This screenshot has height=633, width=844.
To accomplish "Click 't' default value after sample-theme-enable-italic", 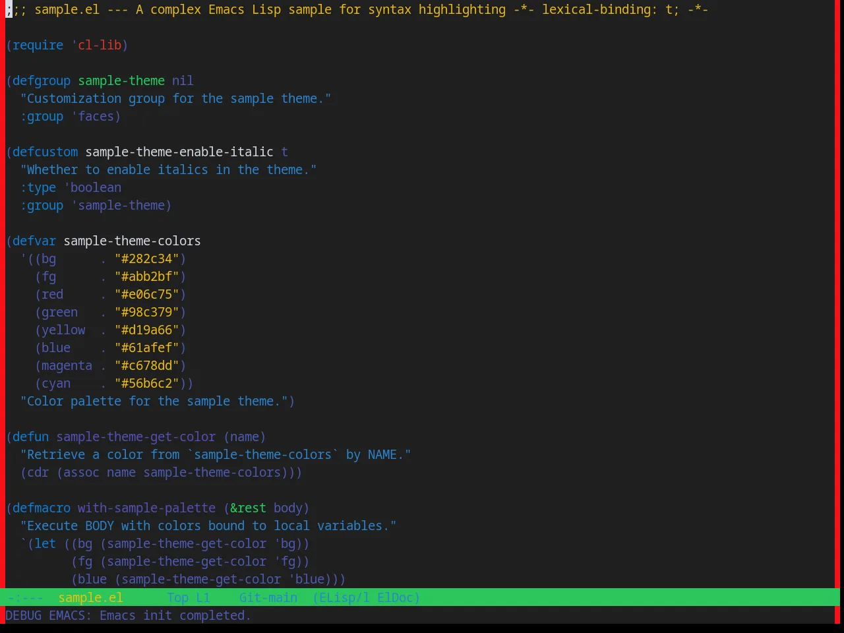I will coord(284,152).
